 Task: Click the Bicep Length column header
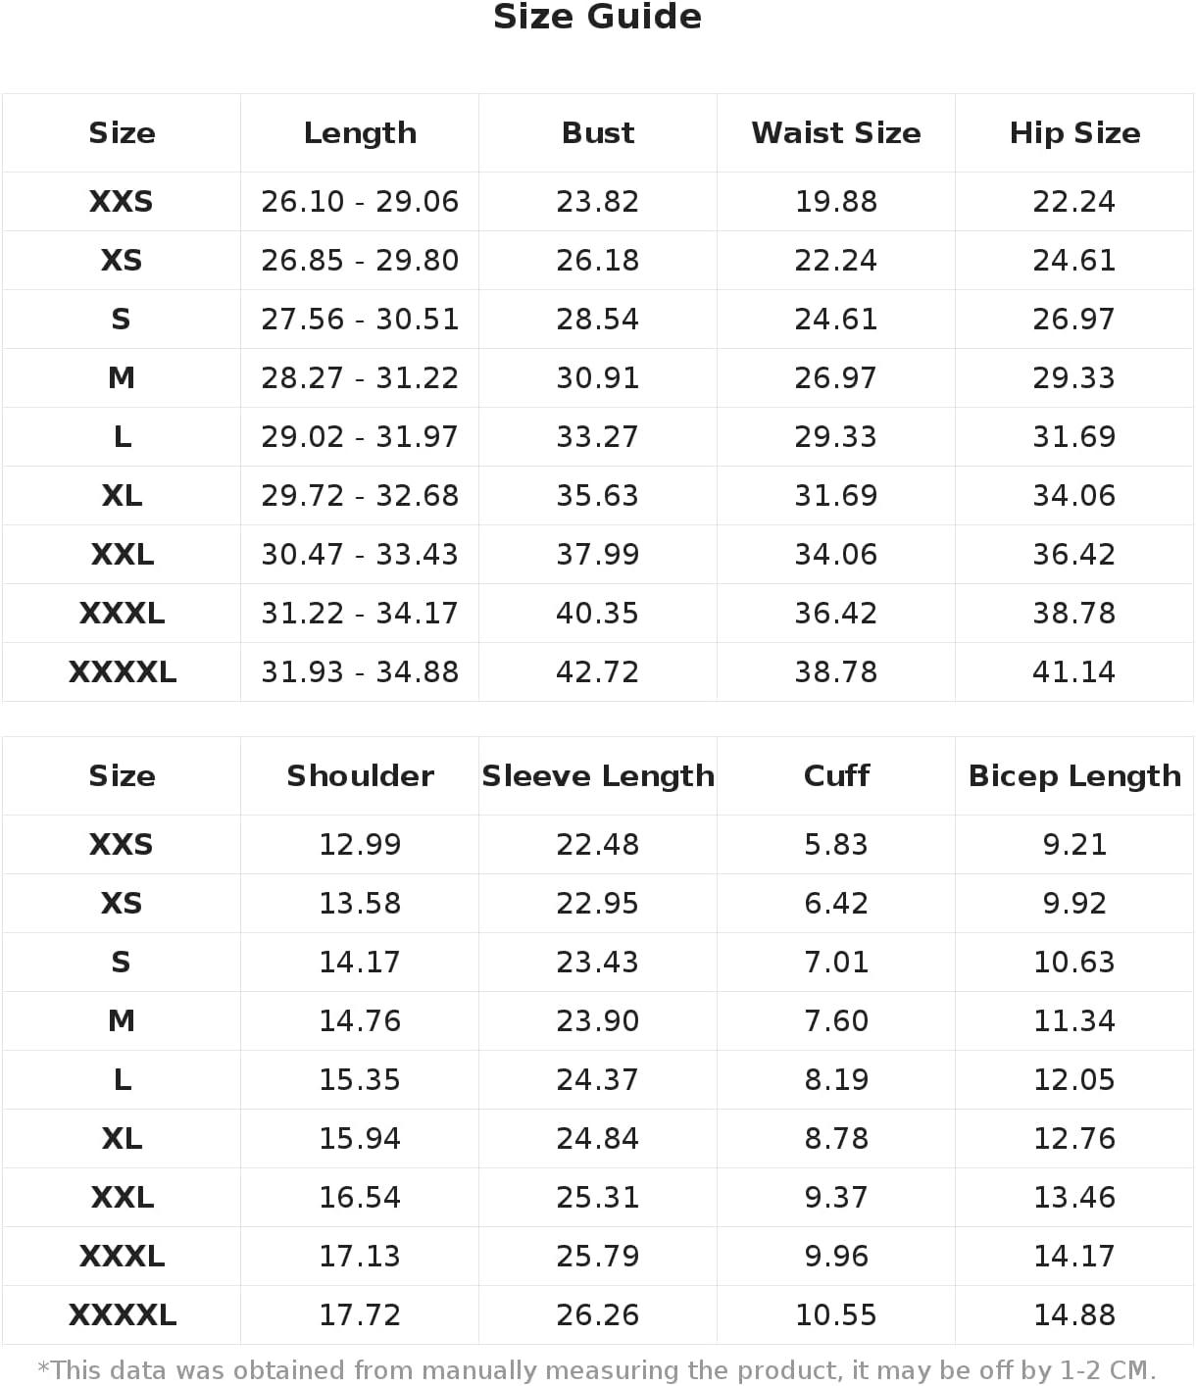(1074, 776)
